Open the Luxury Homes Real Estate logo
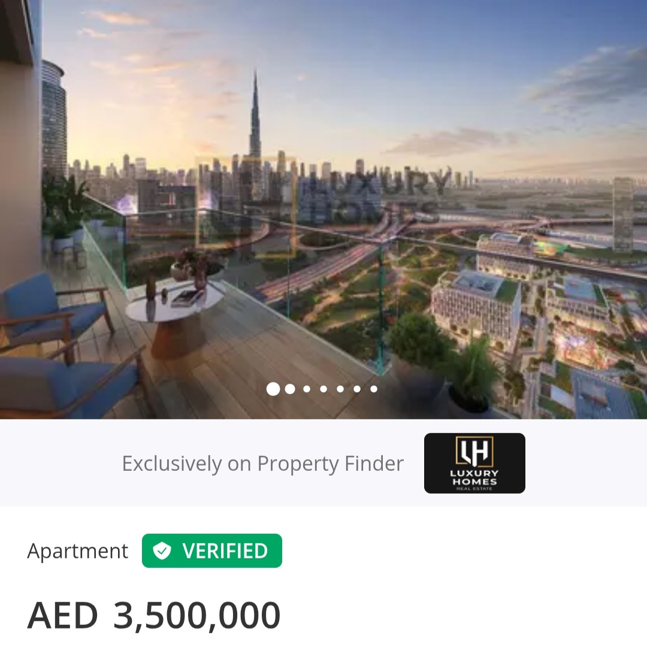Image resolution: width=647 pixels, height=647 pixels. click(474, 463)
